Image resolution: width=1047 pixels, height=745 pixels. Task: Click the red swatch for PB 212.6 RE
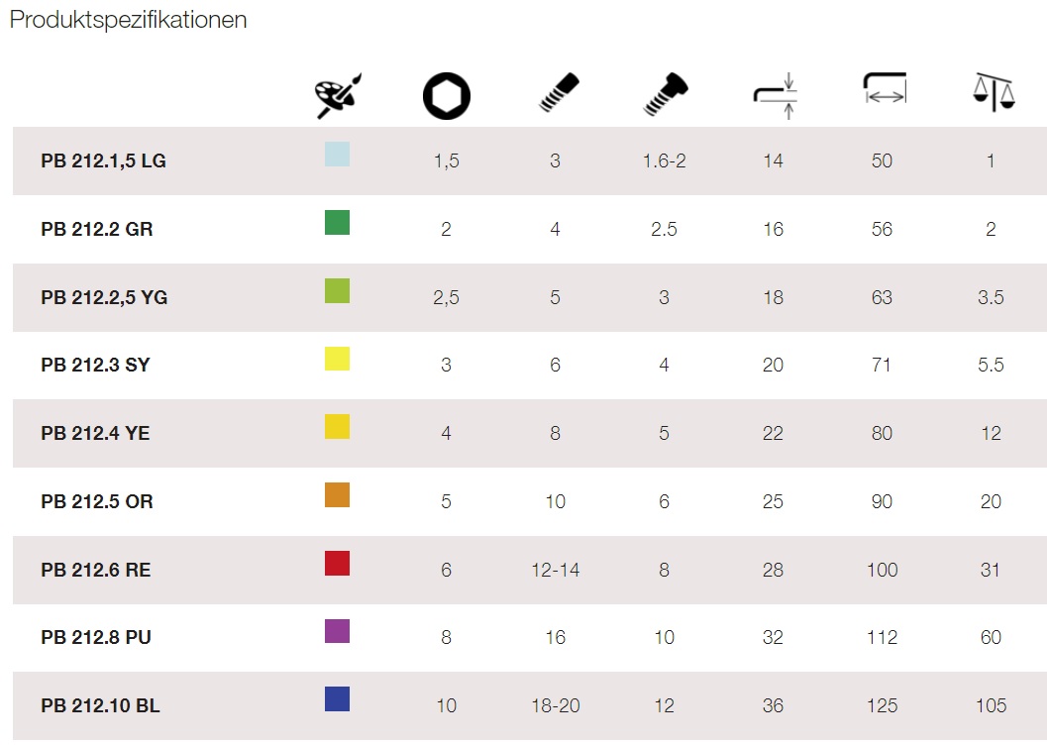click(x=337, y=564)
